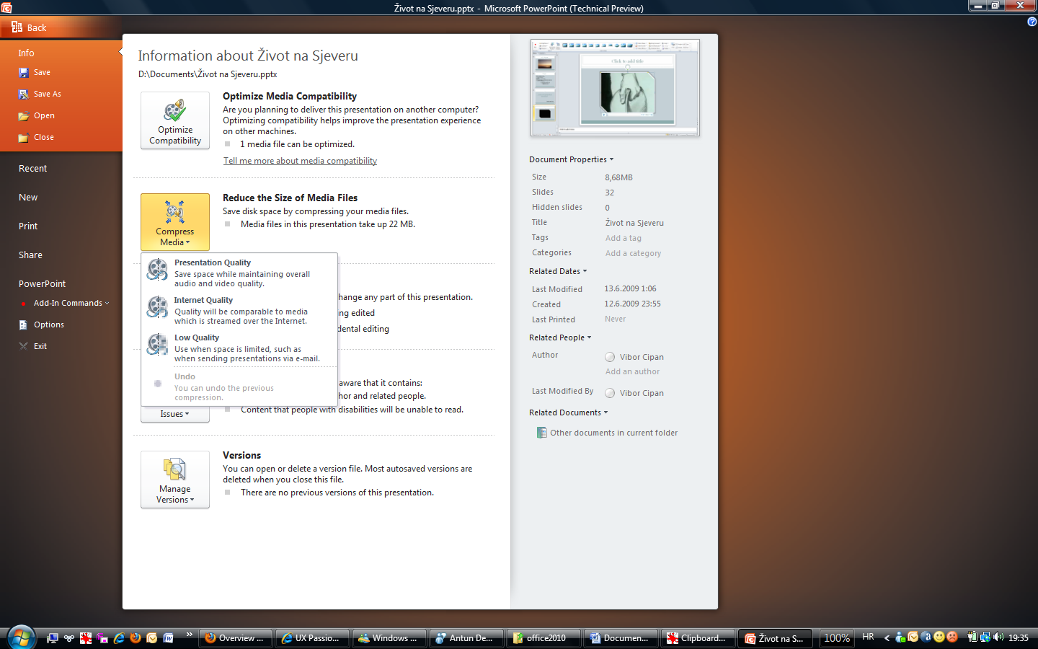Launch Outlook from quick launch

point(152,637)
